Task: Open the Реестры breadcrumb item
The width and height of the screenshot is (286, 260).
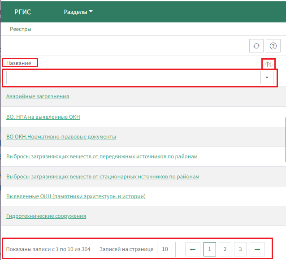Action: [x=20, y=29]
